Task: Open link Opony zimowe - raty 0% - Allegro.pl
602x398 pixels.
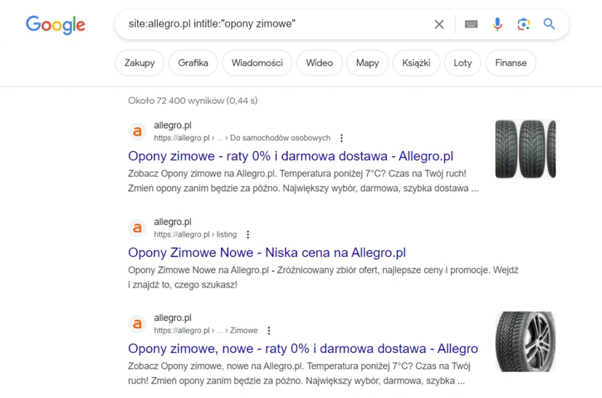Action: pyautogui.click(x=291, y=156)
